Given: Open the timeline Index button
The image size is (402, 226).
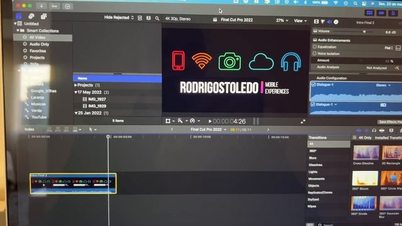Looking at the screenshot, I should (30, 129).
